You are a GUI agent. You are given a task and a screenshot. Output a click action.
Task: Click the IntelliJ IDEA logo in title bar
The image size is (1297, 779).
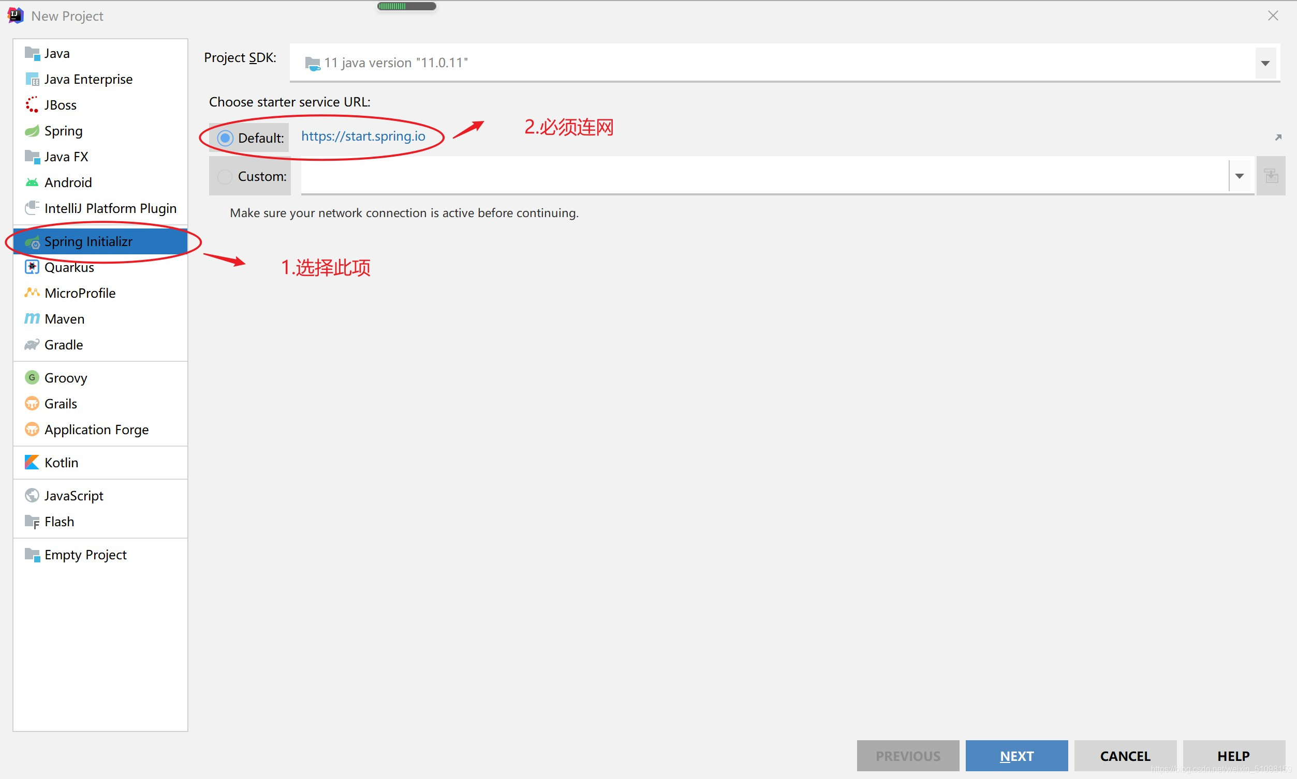pyautogui.click(x=15, y=15)
